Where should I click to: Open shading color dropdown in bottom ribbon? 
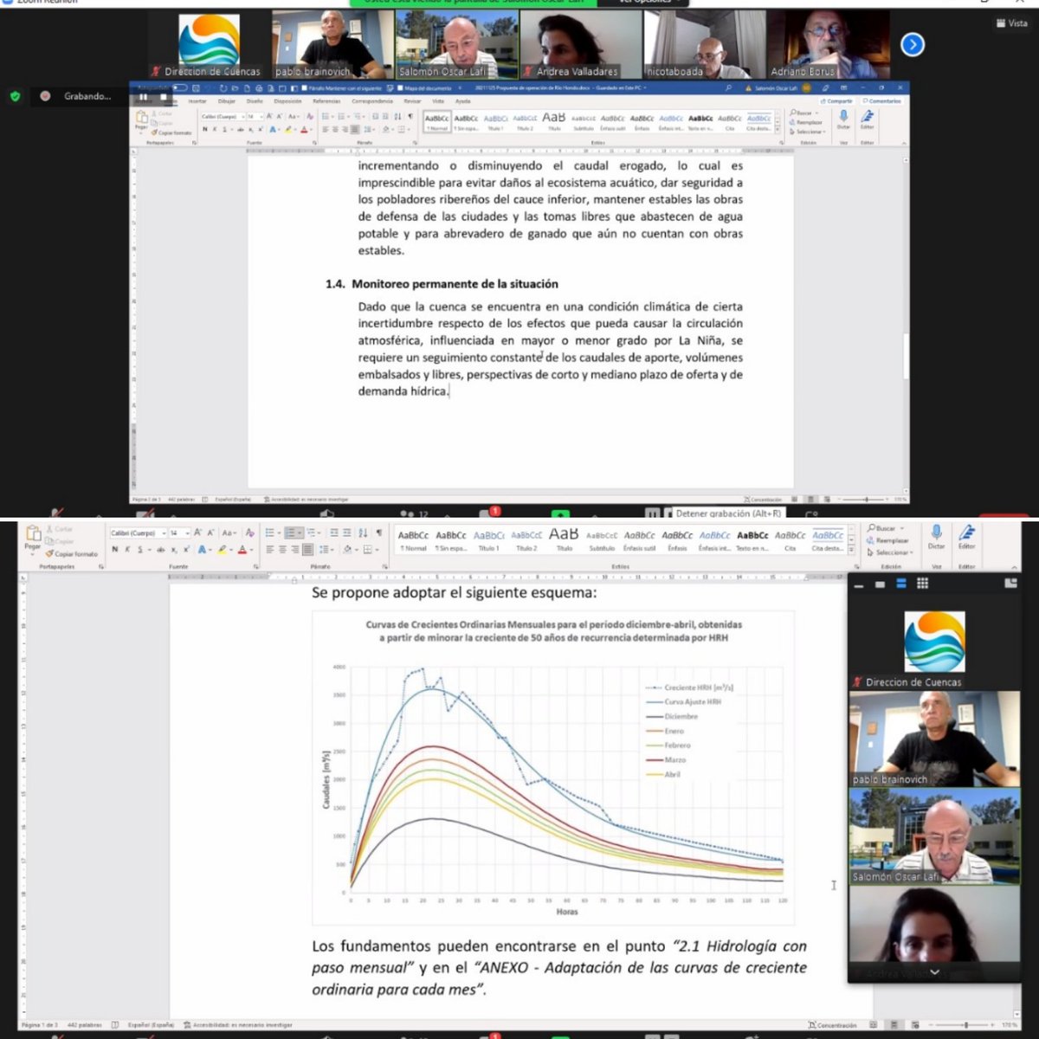point(357,550)
